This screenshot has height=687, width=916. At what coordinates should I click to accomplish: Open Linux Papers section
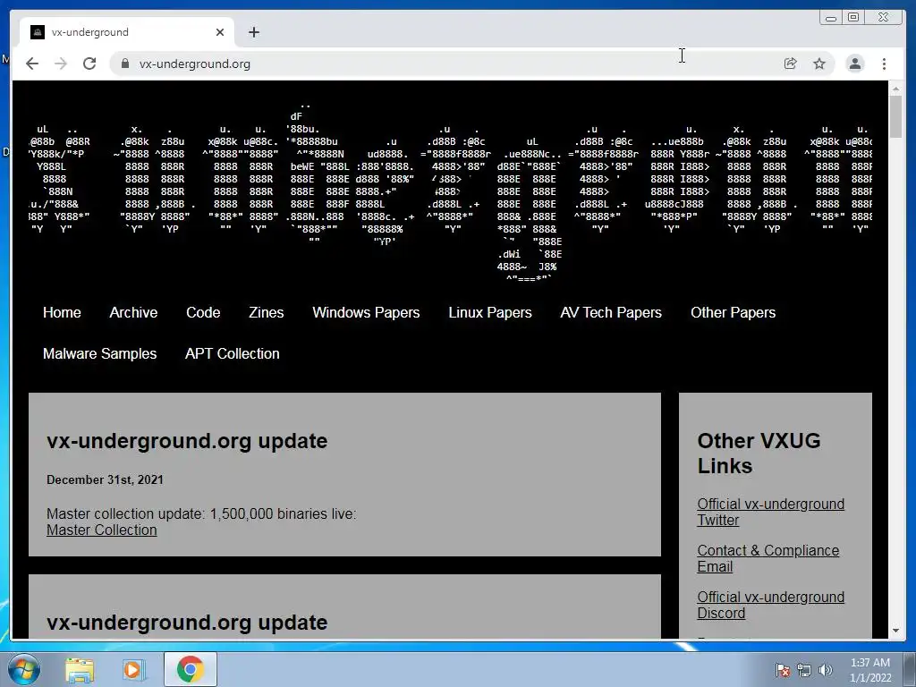[490, 312]
